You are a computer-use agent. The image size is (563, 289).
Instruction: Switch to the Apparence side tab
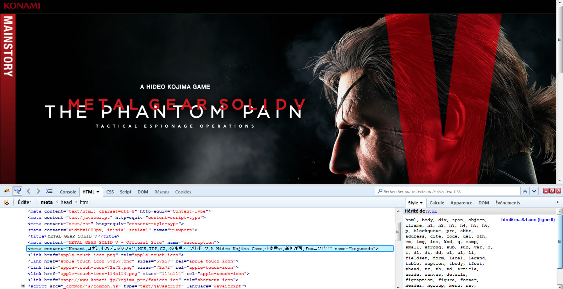pos(461,203)
